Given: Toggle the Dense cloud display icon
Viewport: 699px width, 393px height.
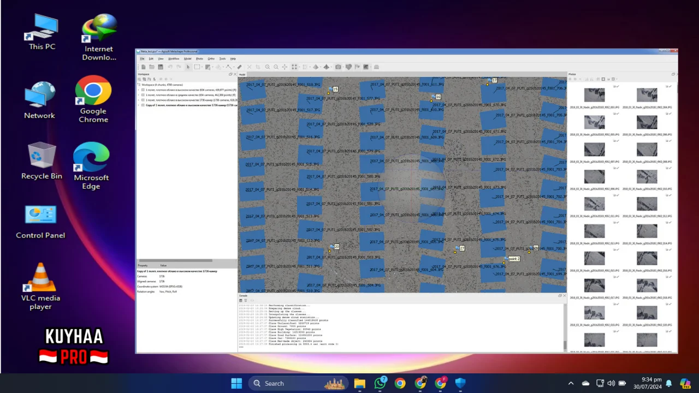Looking at the screenshot, I should coord(305,67).
